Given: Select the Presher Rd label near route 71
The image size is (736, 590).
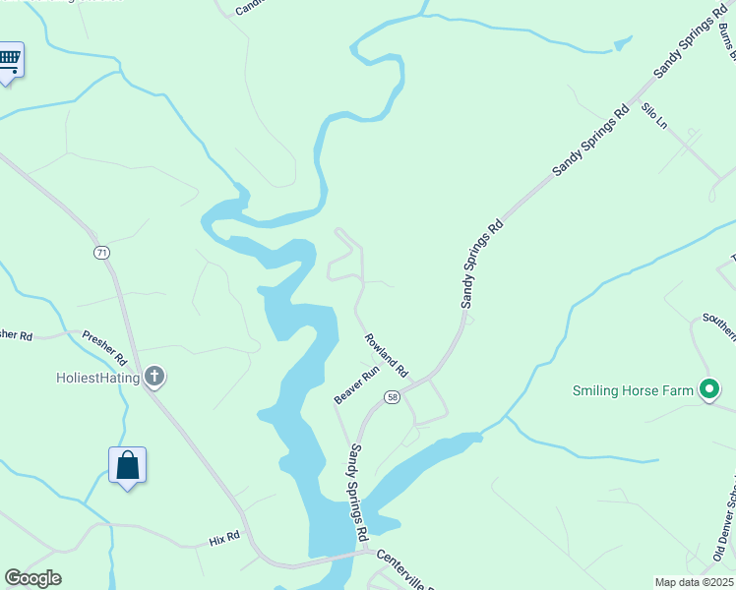Looking at the screenshot, I should coord(104,348).
